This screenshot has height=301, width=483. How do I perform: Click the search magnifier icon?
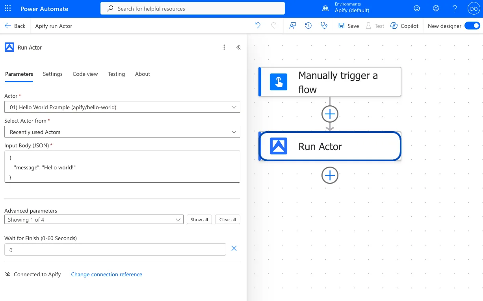tap(111, 8)
